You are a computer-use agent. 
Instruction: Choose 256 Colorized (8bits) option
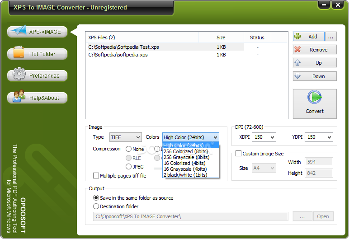pos(191,151)
